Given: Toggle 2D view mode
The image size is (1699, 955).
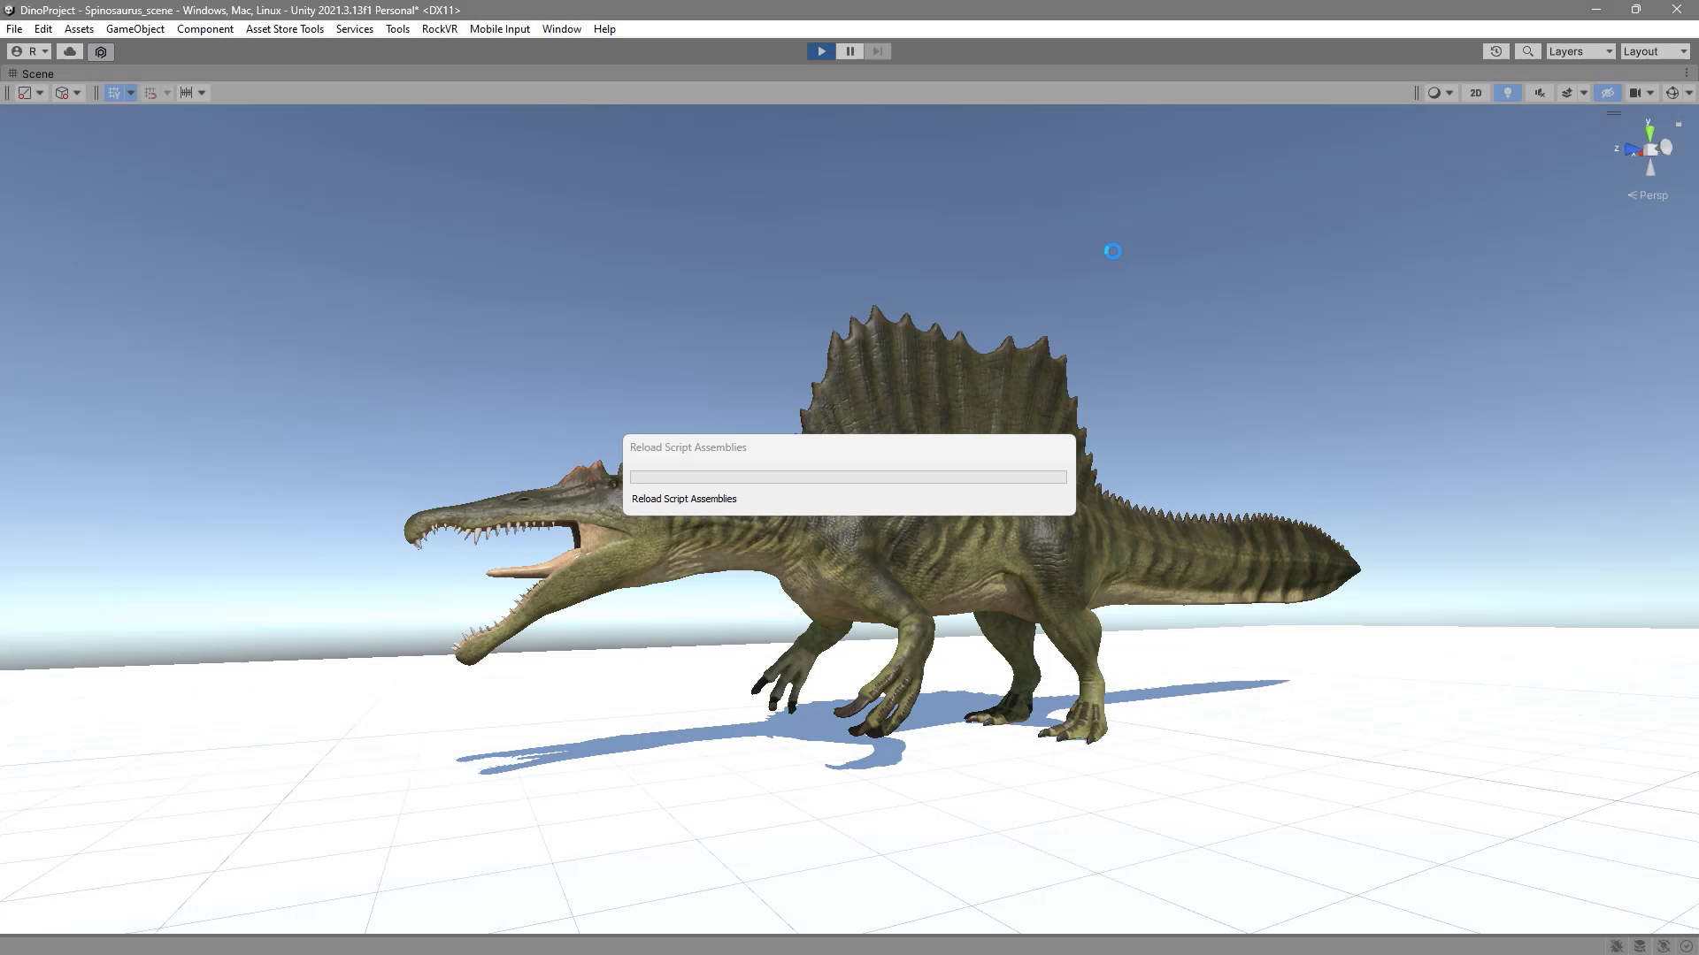Looking at the screenshot, I should coord(1475,93).
